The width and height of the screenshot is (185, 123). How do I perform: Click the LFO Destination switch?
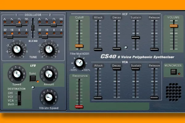(x=19, y=98)
